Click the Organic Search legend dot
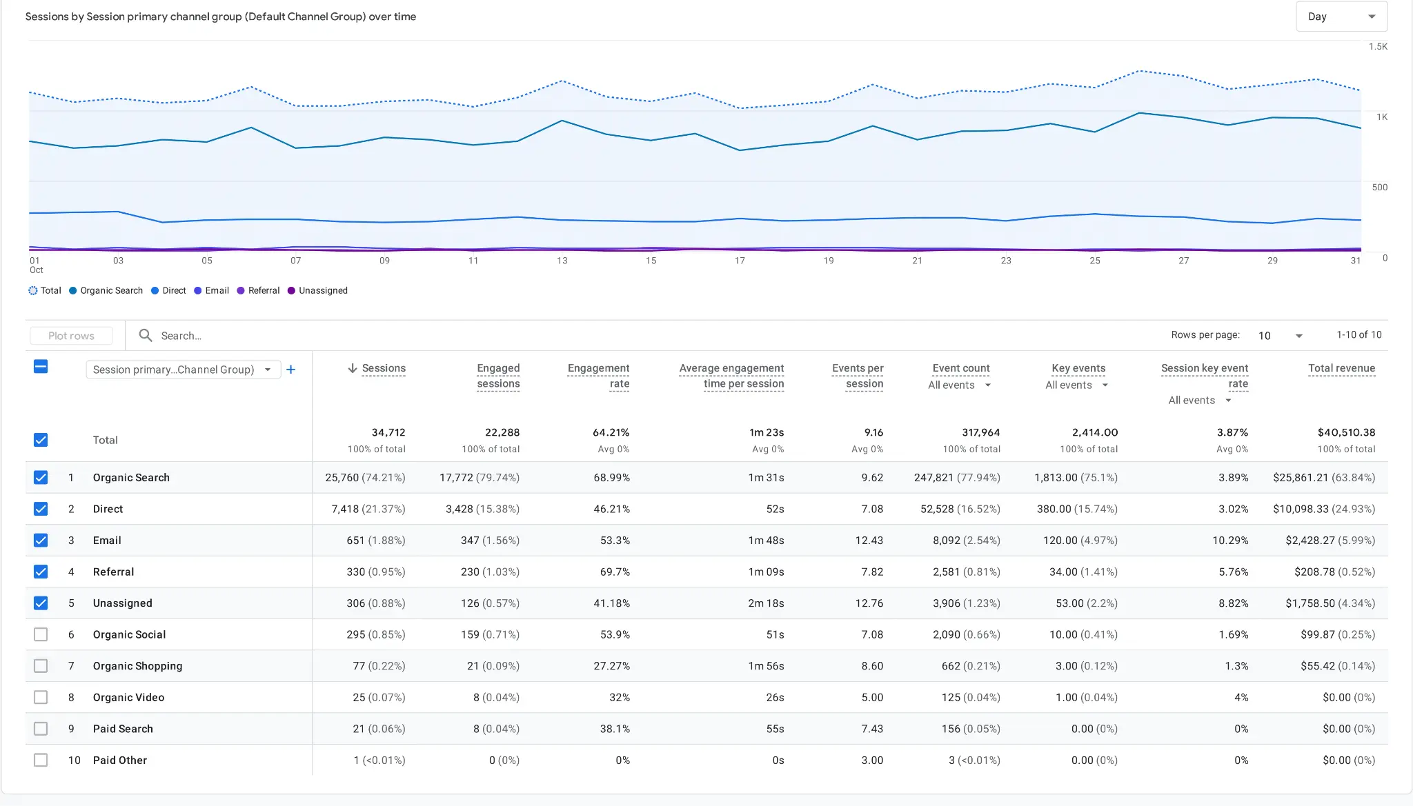Screen dimensions: 1413x806 (x=73, y=290)
